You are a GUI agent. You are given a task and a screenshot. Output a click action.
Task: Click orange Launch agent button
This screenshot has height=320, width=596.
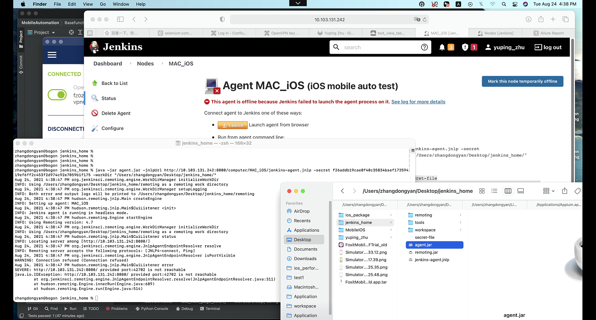[x=232, y=125]
